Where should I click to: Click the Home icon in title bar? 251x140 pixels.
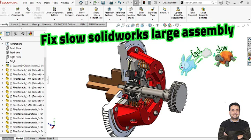point(81,2)
